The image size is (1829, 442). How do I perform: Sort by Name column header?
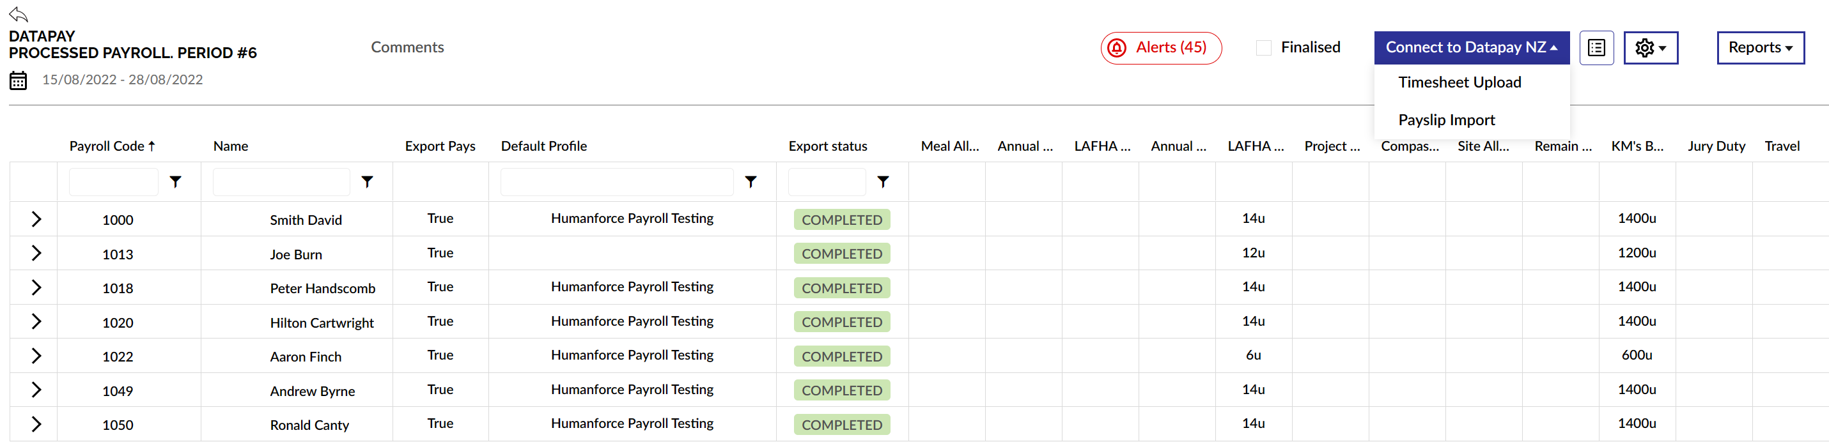231,146
